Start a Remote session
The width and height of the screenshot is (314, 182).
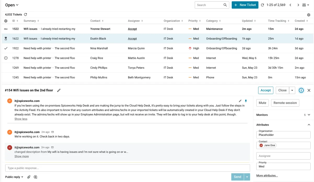pos(285,103)
